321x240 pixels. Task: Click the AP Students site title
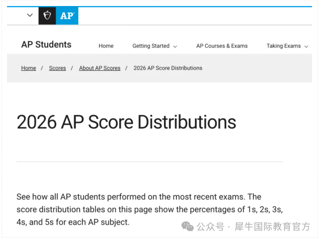click(x=46, y=45)
